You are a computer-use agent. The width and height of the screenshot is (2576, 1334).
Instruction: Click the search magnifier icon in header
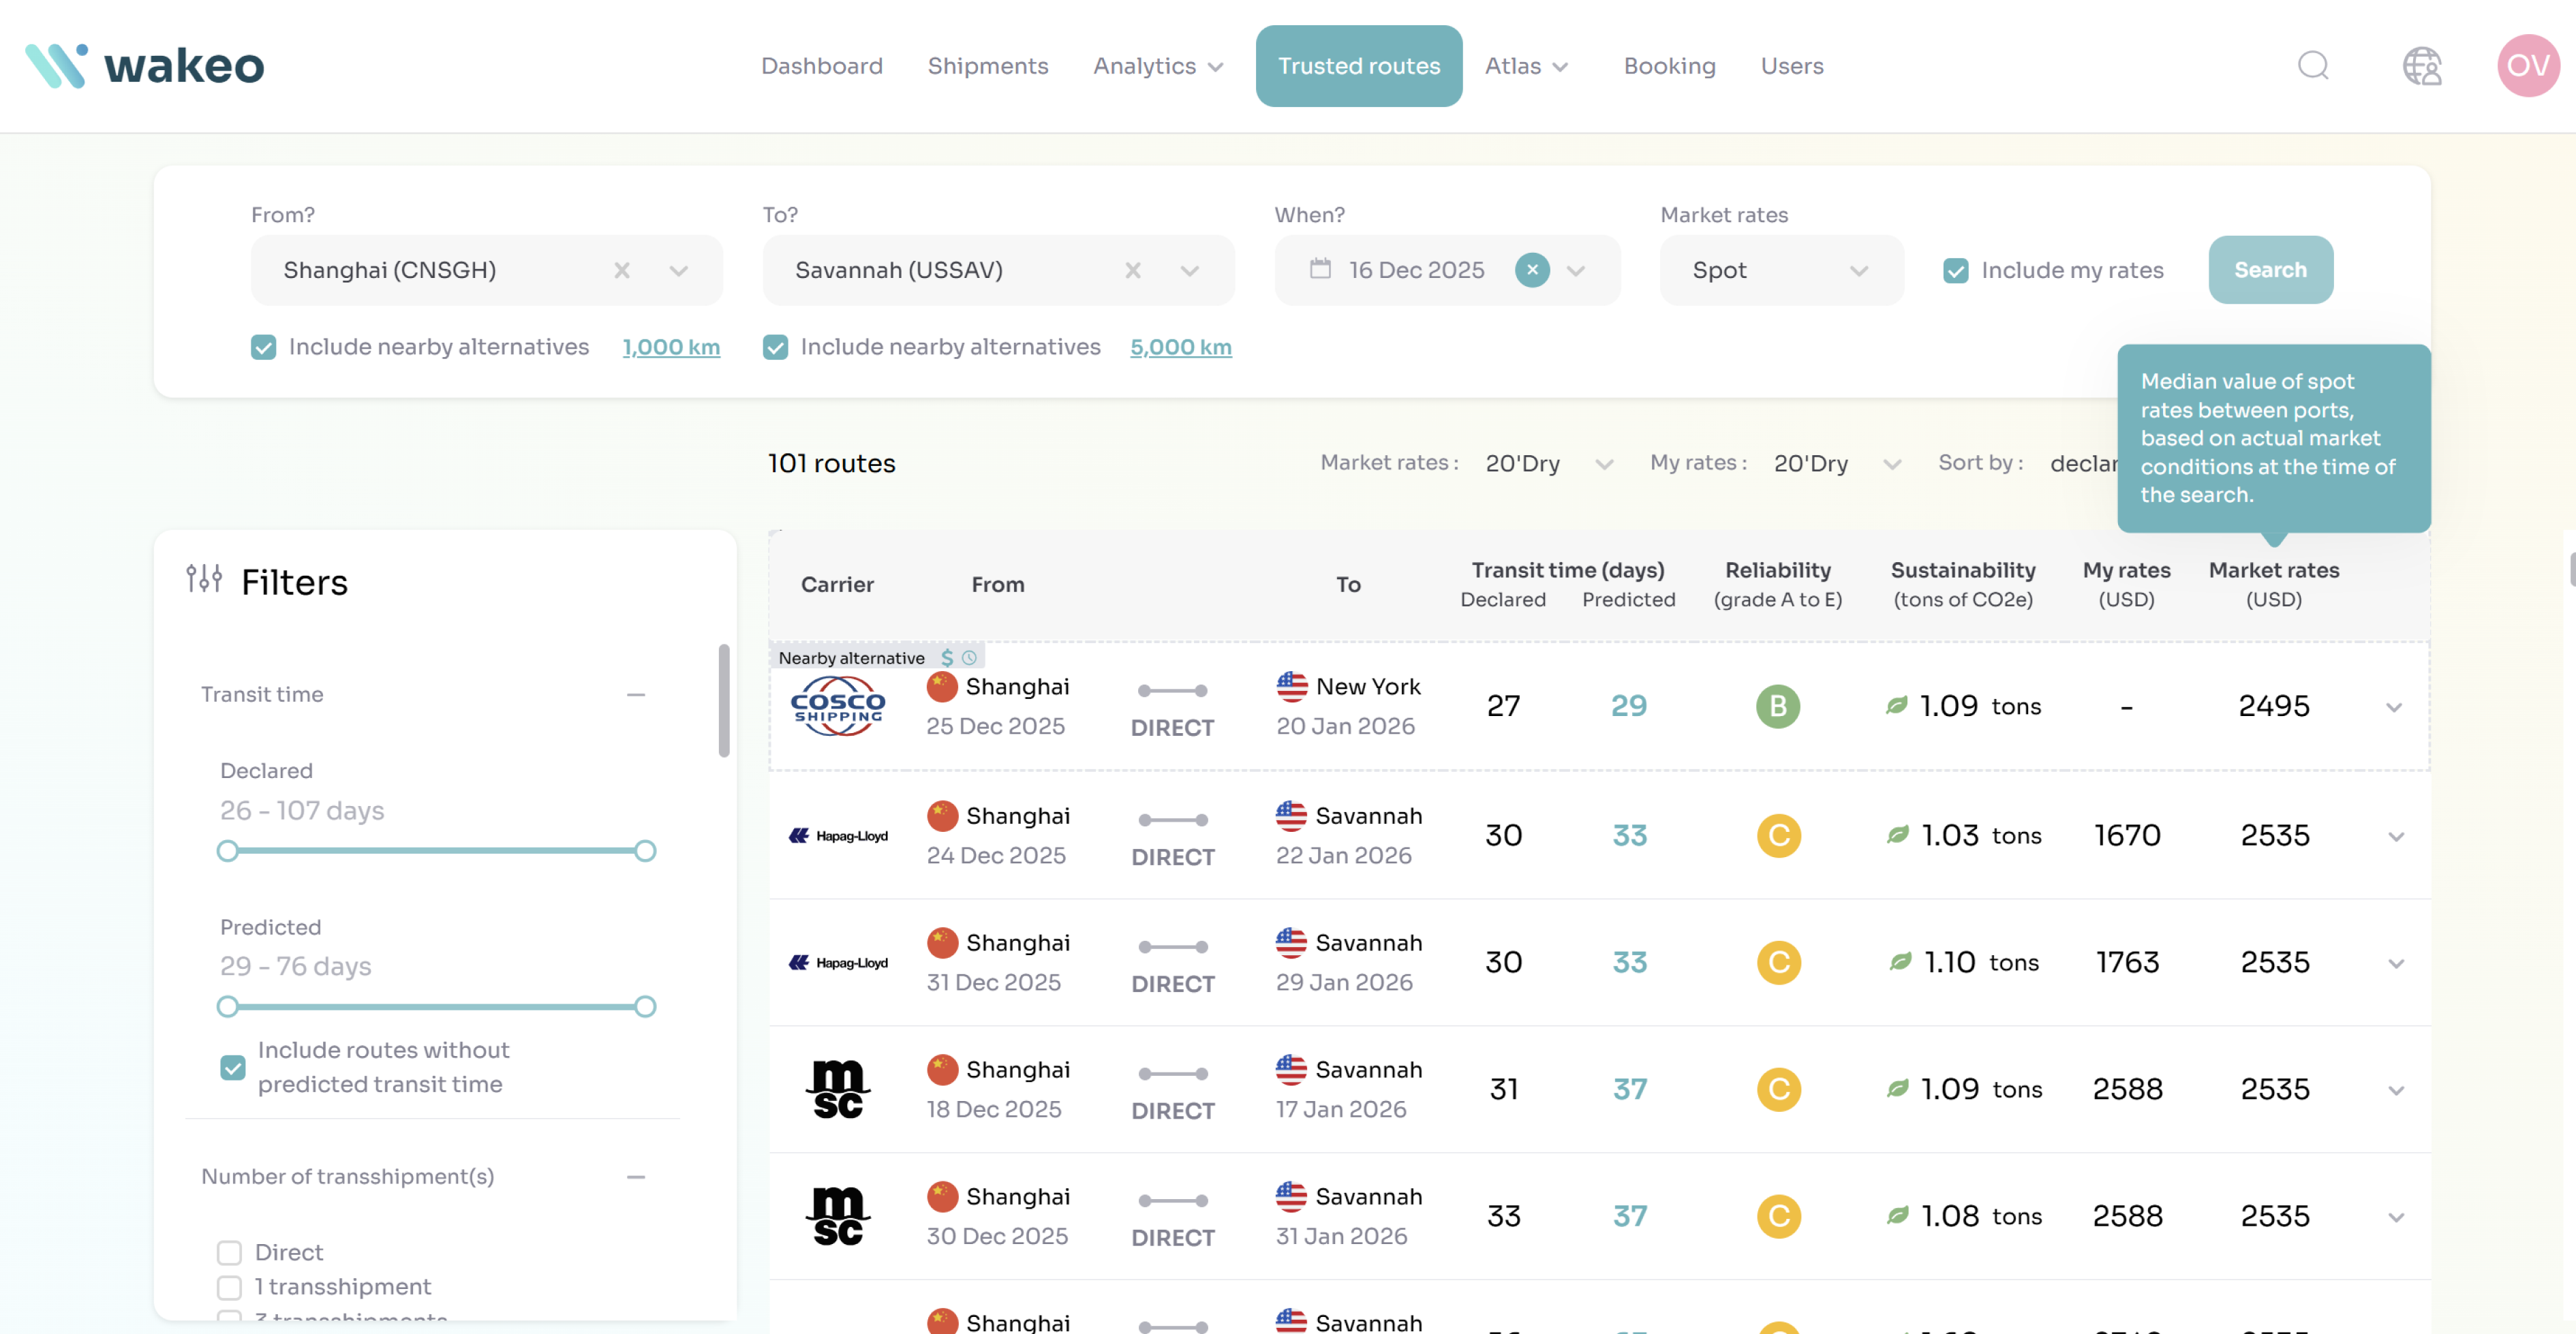click(x=2312, y=66)
